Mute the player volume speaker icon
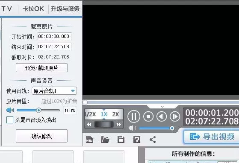239x163 pixels. pyautogui.click(x=132, y=128)
